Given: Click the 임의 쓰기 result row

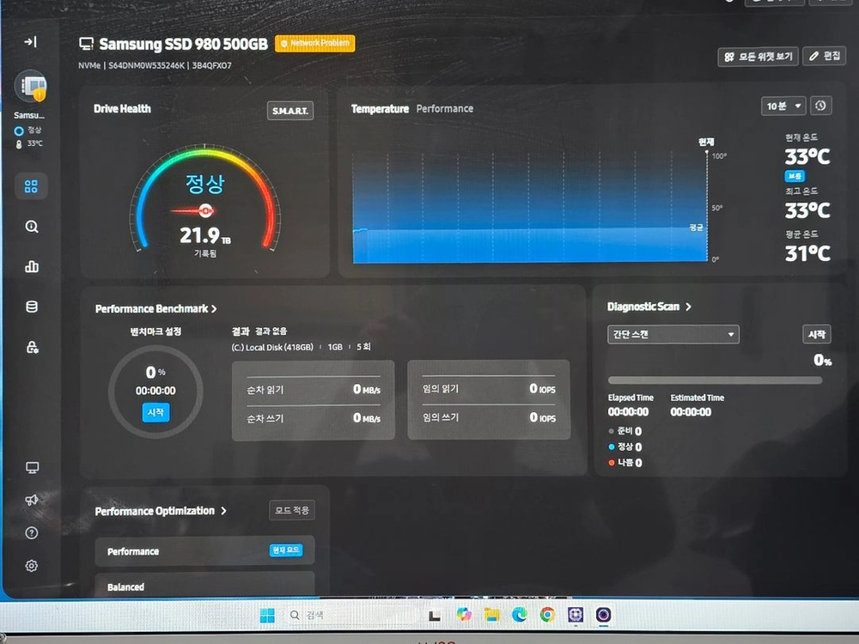Looking at the screenshot, I should click(489, 417).
